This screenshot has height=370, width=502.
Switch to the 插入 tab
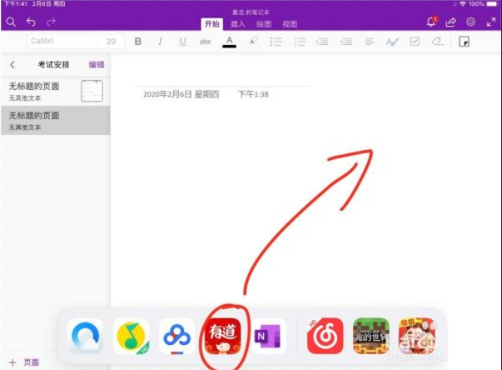[x=238, y=24]
